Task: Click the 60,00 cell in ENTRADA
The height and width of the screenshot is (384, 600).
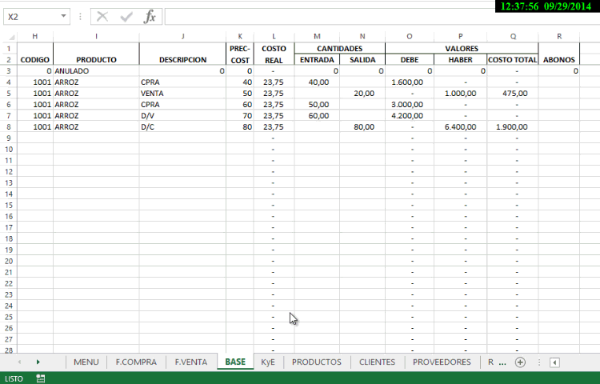Action: click(x=317, y=116)
